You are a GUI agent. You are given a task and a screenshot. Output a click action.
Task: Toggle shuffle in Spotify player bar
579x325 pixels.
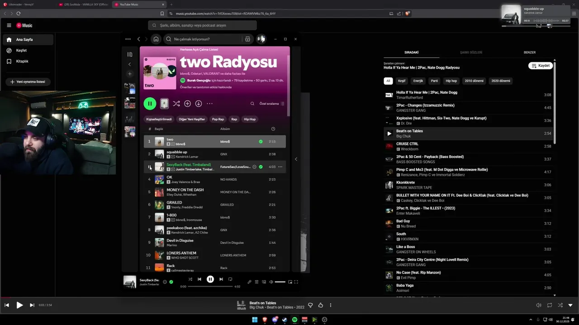190,279
